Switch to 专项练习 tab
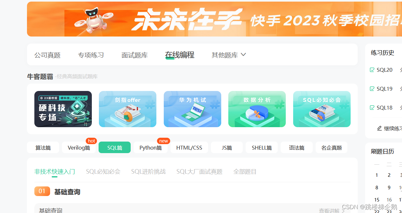402x213 pixels. [x=91, y=55]
